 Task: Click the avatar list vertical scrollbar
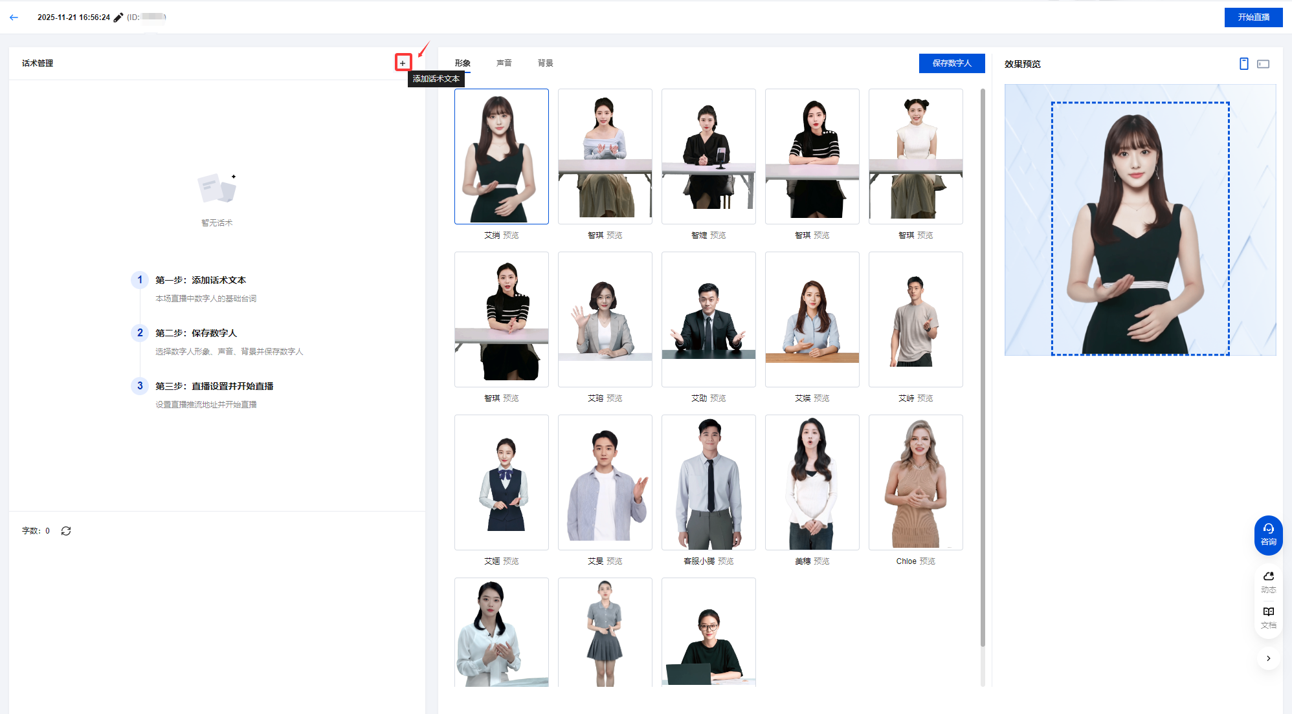[x=982, y=369]
